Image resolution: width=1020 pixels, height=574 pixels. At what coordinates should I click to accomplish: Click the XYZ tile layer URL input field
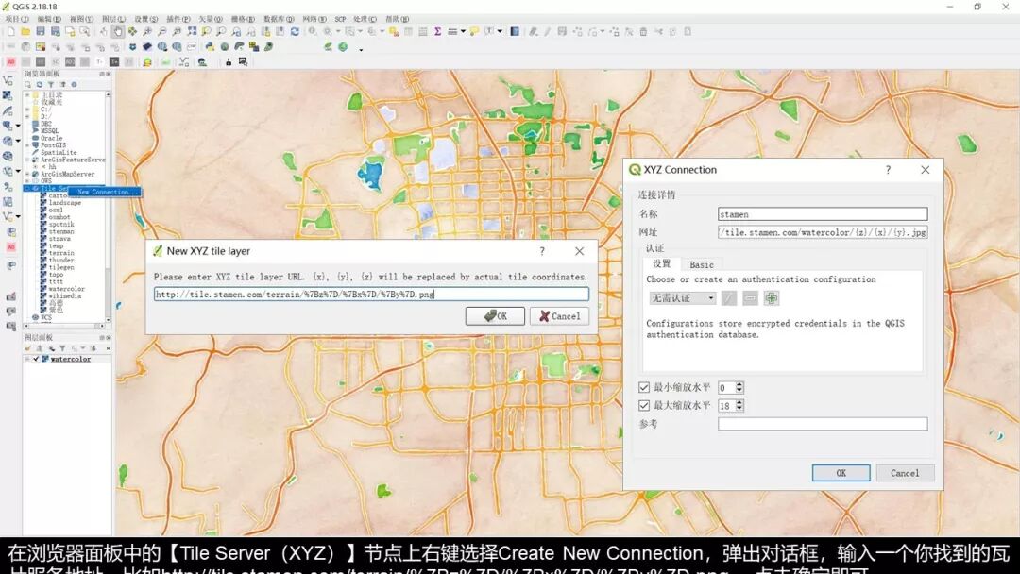point(371,295)
